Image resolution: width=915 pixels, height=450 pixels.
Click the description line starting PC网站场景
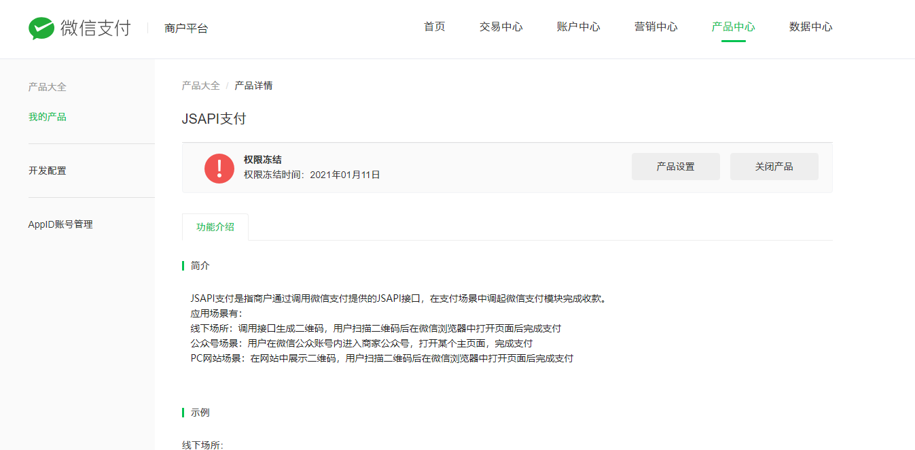point(382,358)
